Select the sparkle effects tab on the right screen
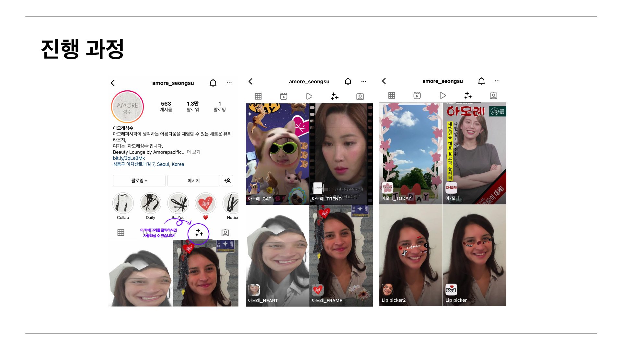 tap(468, 96)
